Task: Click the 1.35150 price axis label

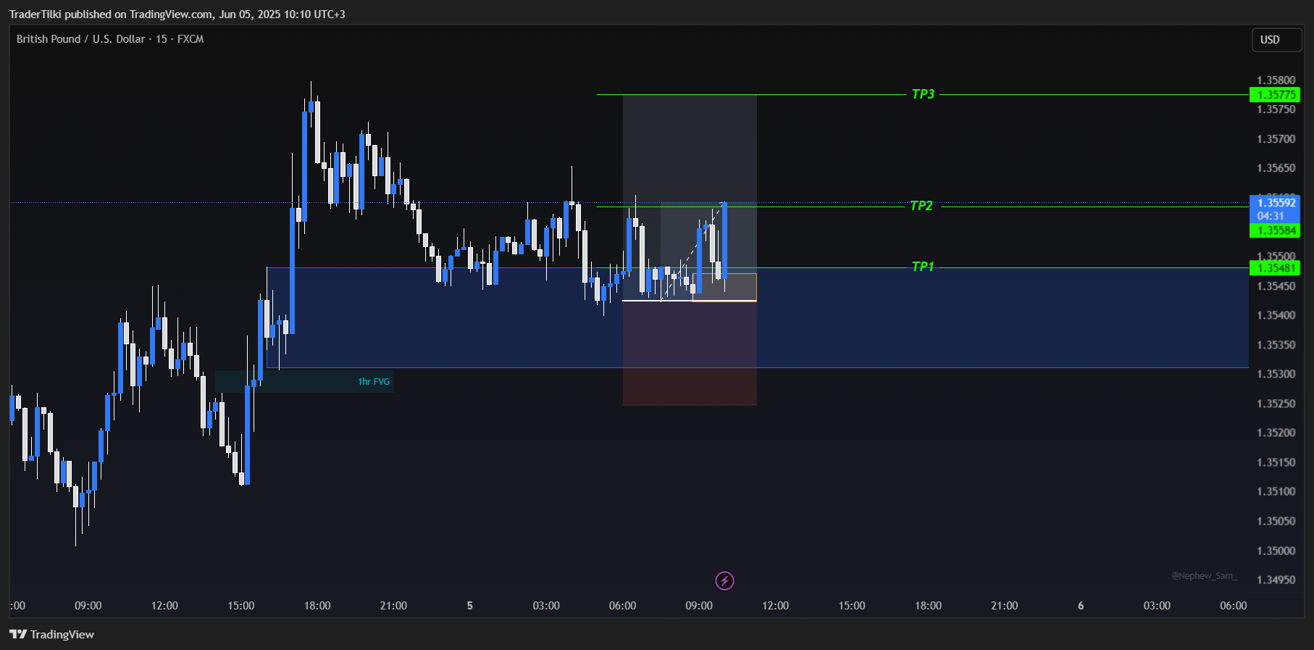Action: [x=1276, y=462]
